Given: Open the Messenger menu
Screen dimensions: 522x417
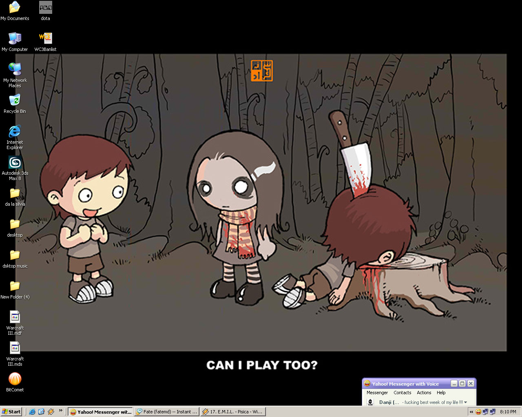Looking at the screenshot, I should pos(377,393).
